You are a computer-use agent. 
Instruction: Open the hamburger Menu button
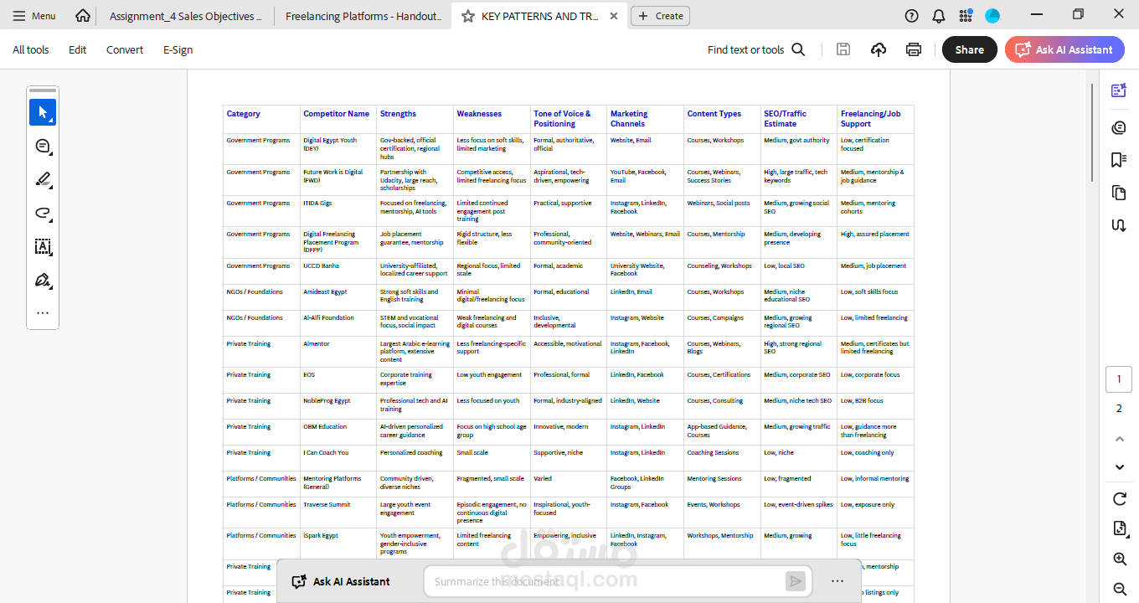[x=34, y=16]
